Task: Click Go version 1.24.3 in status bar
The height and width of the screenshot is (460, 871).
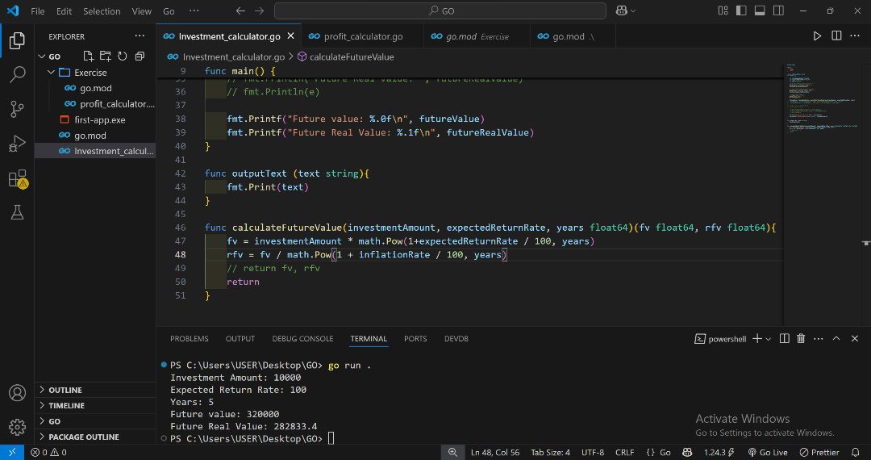Action: coord(719,452)
